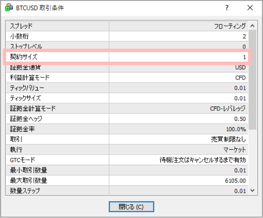
Task: Click the scrollbar up arrow
Action: point(252,26)
